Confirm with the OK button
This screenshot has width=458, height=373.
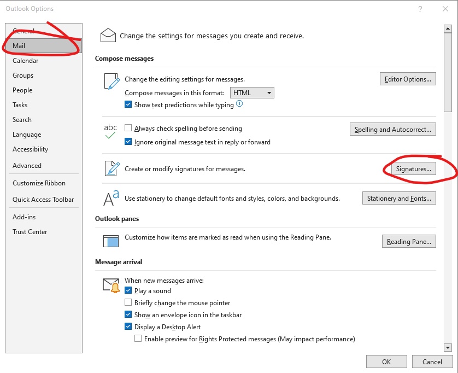point(386,362)
